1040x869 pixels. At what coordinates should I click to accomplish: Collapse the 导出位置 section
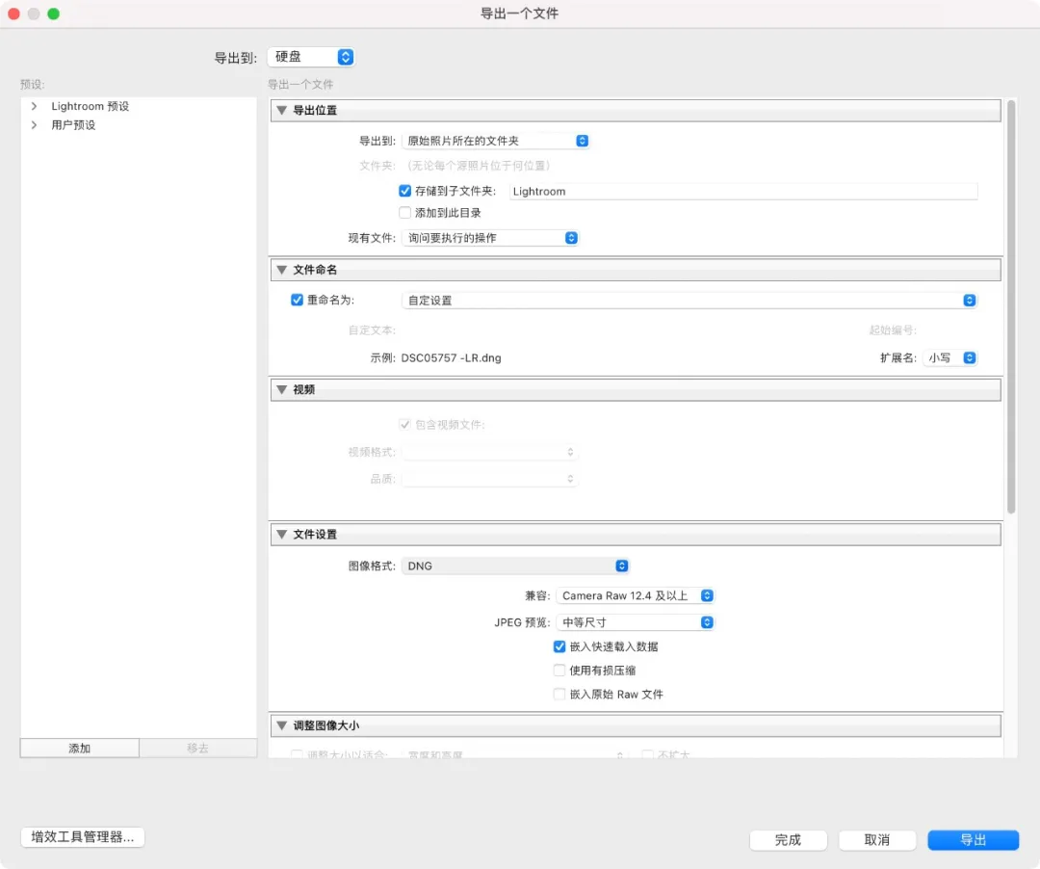pos(282,110)
